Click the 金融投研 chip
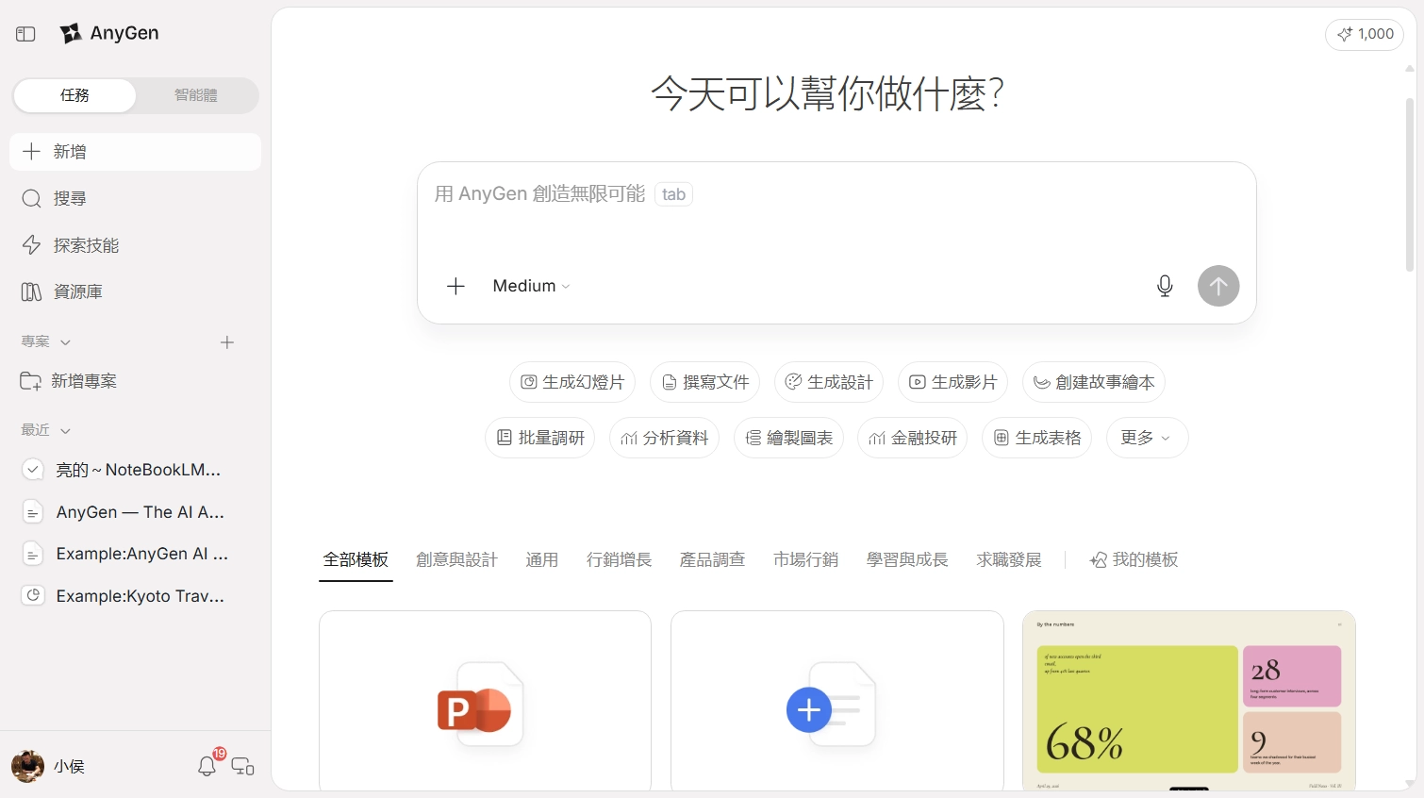Image resolution: width=1424 pixels, height=798 pixels. pos(913,438)
